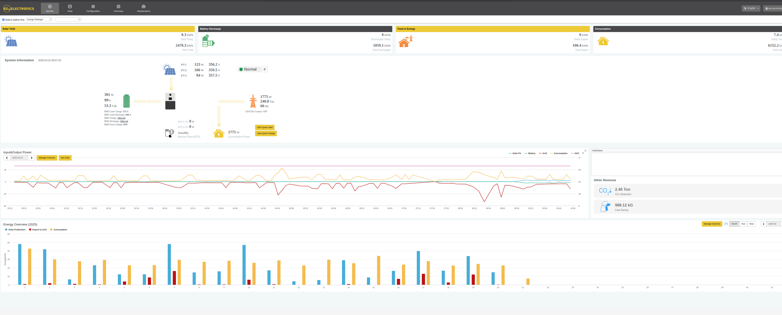
Task: Open the empty inverter selection dropdown
Action: (x=68, y=19)
